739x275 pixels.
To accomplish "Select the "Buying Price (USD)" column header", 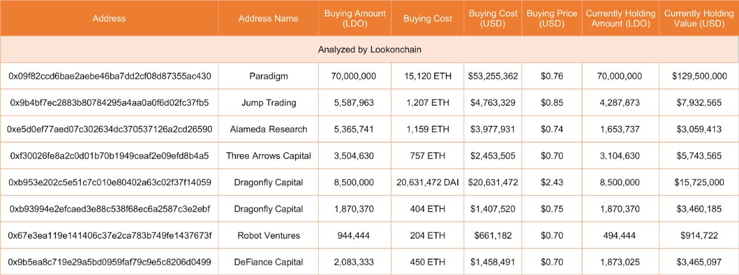I will pos(551,18).
